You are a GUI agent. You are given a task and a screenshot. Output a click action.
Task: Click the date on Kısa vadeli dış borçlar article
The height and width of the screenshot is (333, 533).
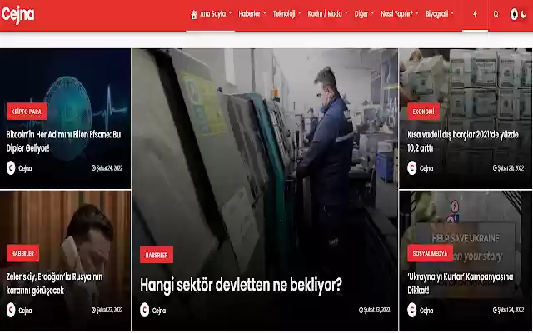[x=509, y=168]
